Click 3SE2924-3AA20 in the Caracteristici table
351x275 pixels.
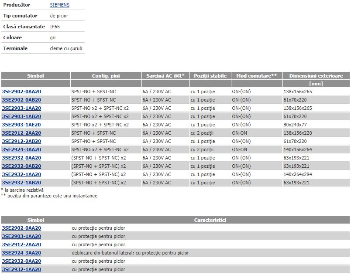click(x=21, y=253)
